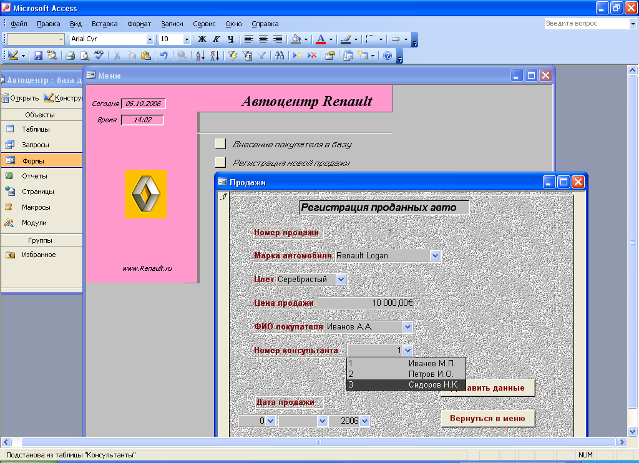Run the Spelling check icon
The image size is (639, 463).
[99, 56]
